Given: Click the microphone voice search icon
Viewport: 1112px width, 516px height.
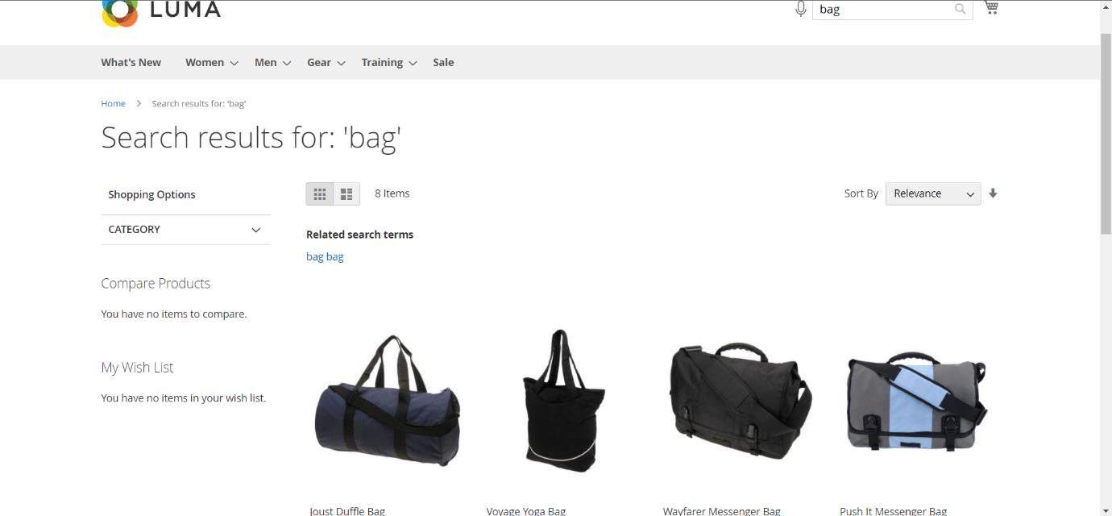Looking at the screenshot, I should [800, 9].
